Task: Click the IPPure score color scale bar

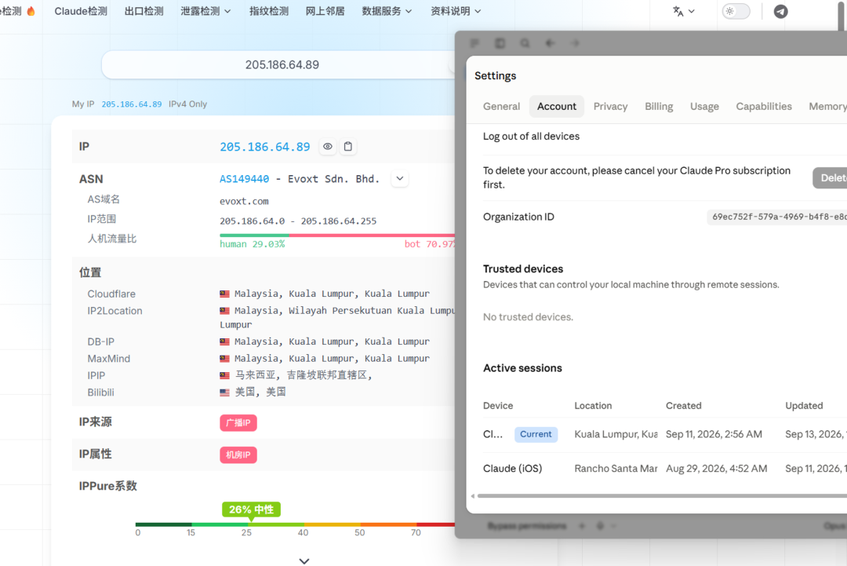Action: pyautogui.click(x=295, y=524)
